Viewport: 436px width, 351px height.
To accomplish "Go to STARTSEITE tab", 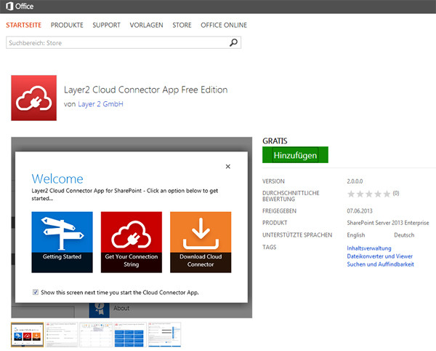I will point(24,25).
